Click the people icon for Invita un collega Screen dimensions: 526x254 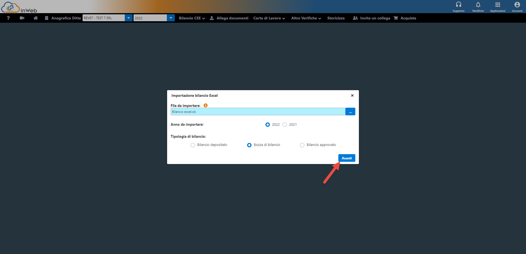tap(355, 18)
